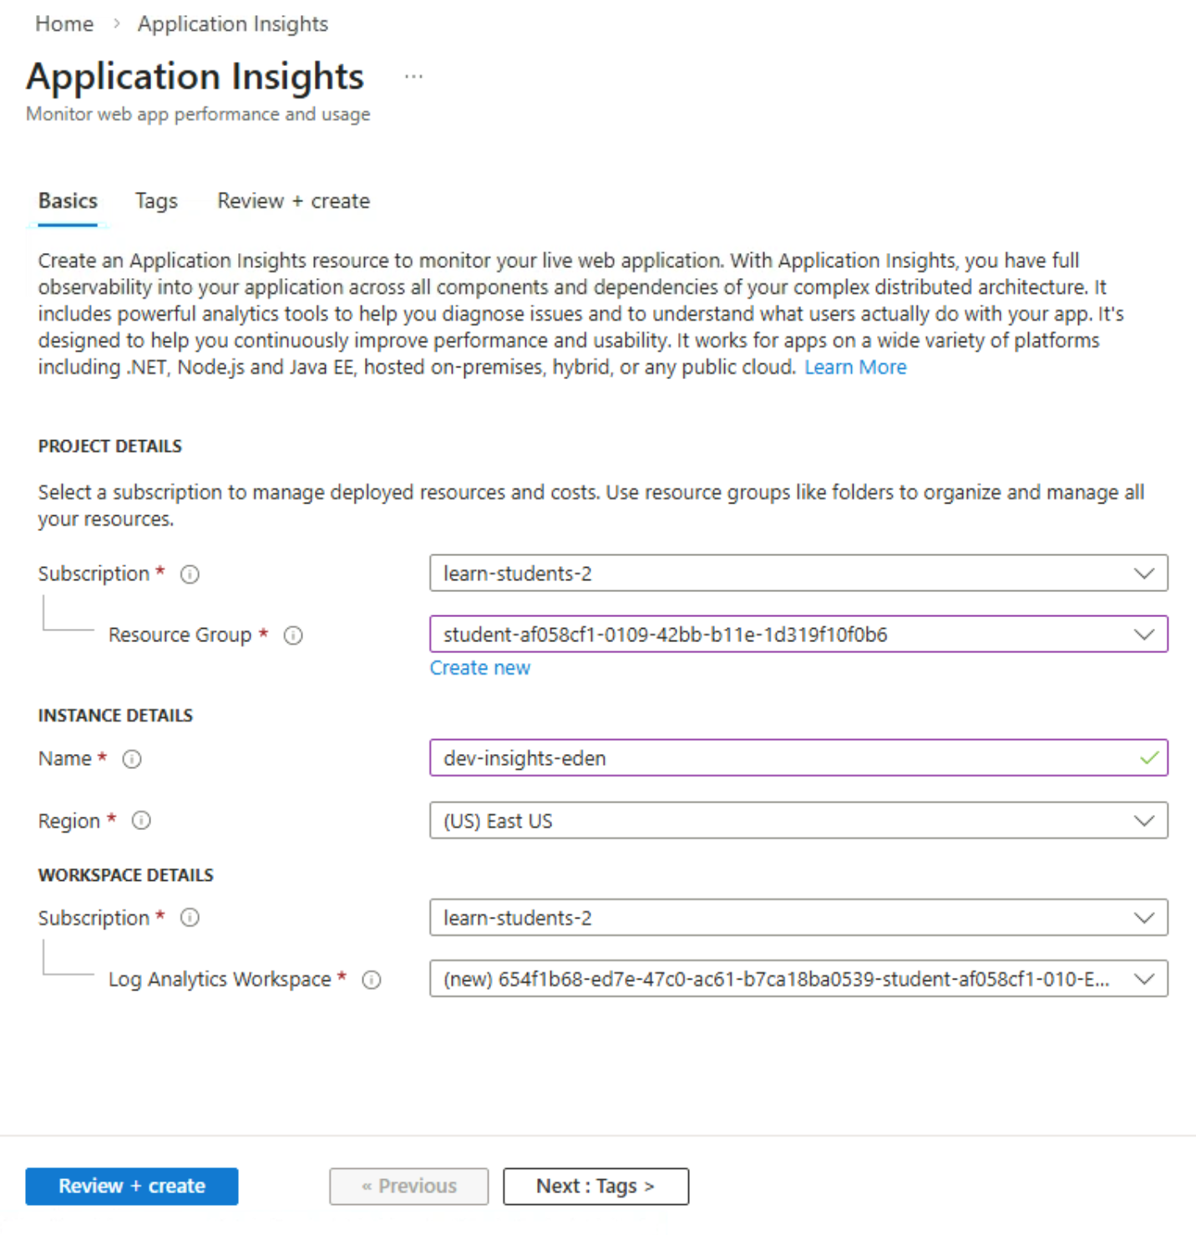Switch to the Tags tab
Viewport: 1196px width, 1235px height.
[x=156, y=201]
